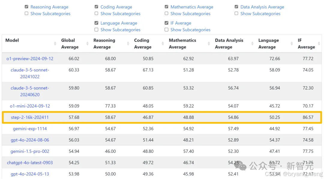Viewport: 324px width, 179px height.
Task: Sort table by Model column arrows
Action: coord(55,43)
